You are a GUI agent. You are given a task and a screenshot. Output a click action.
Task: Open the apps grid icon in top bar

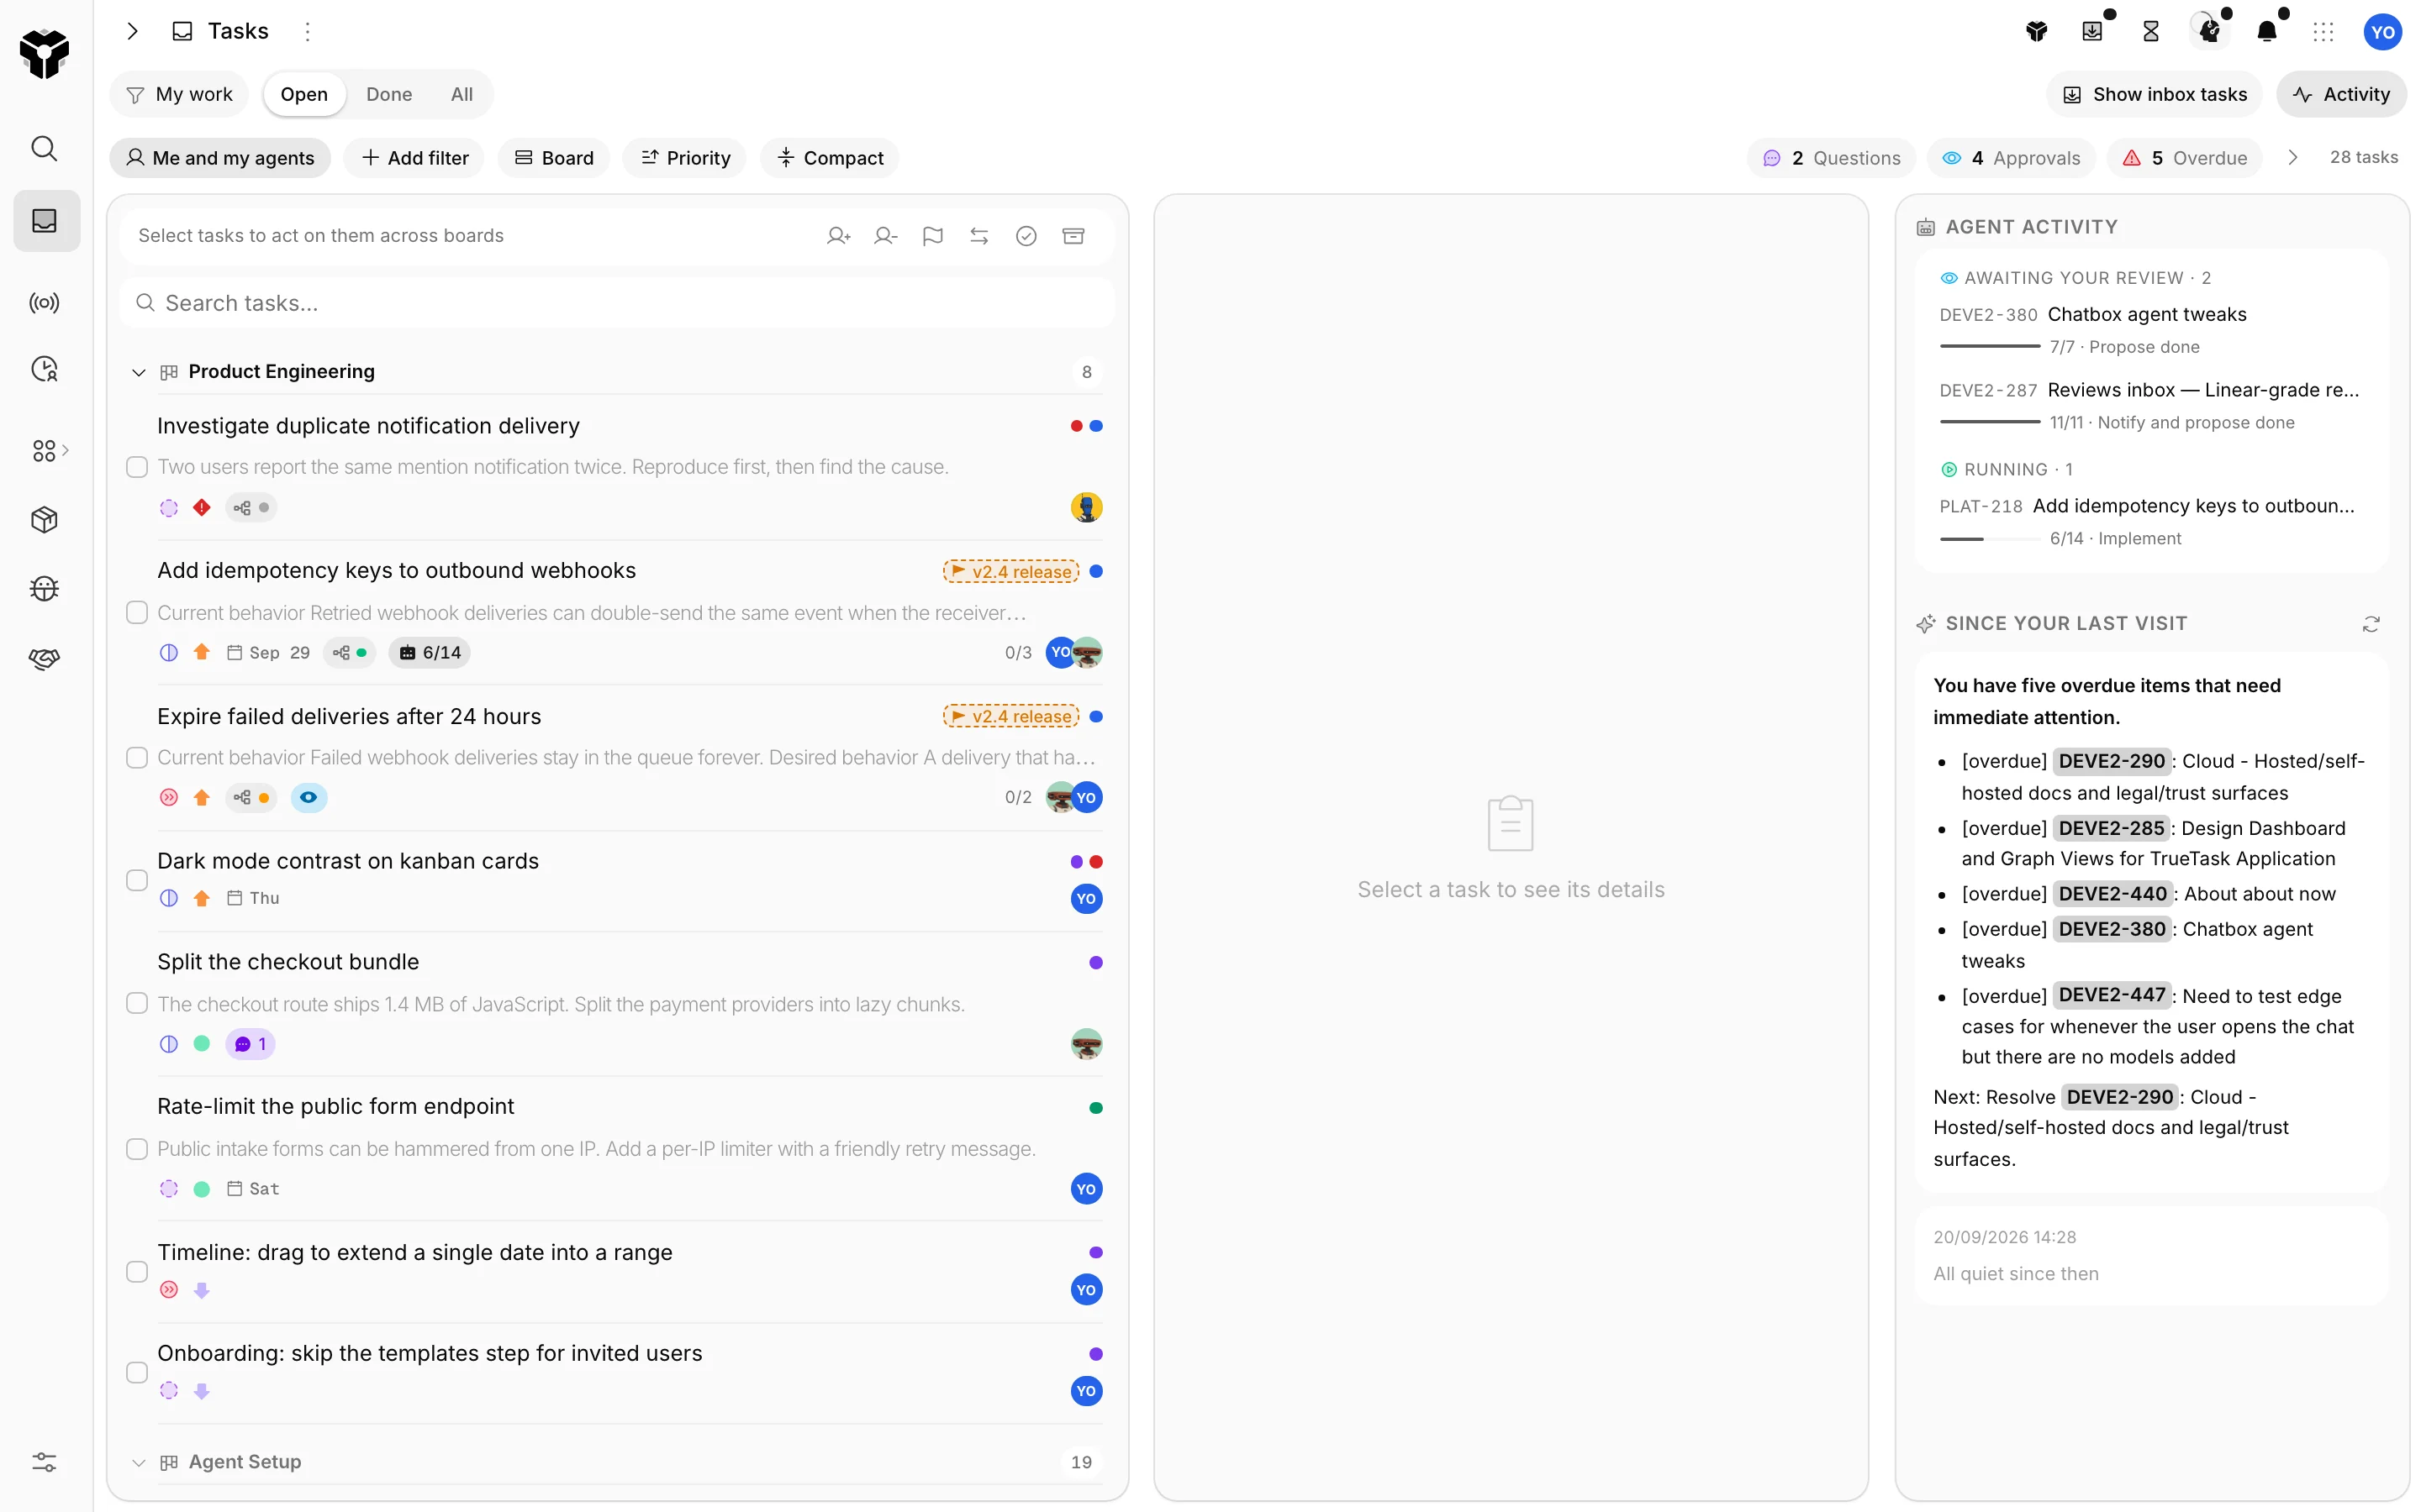point(2323,32)
